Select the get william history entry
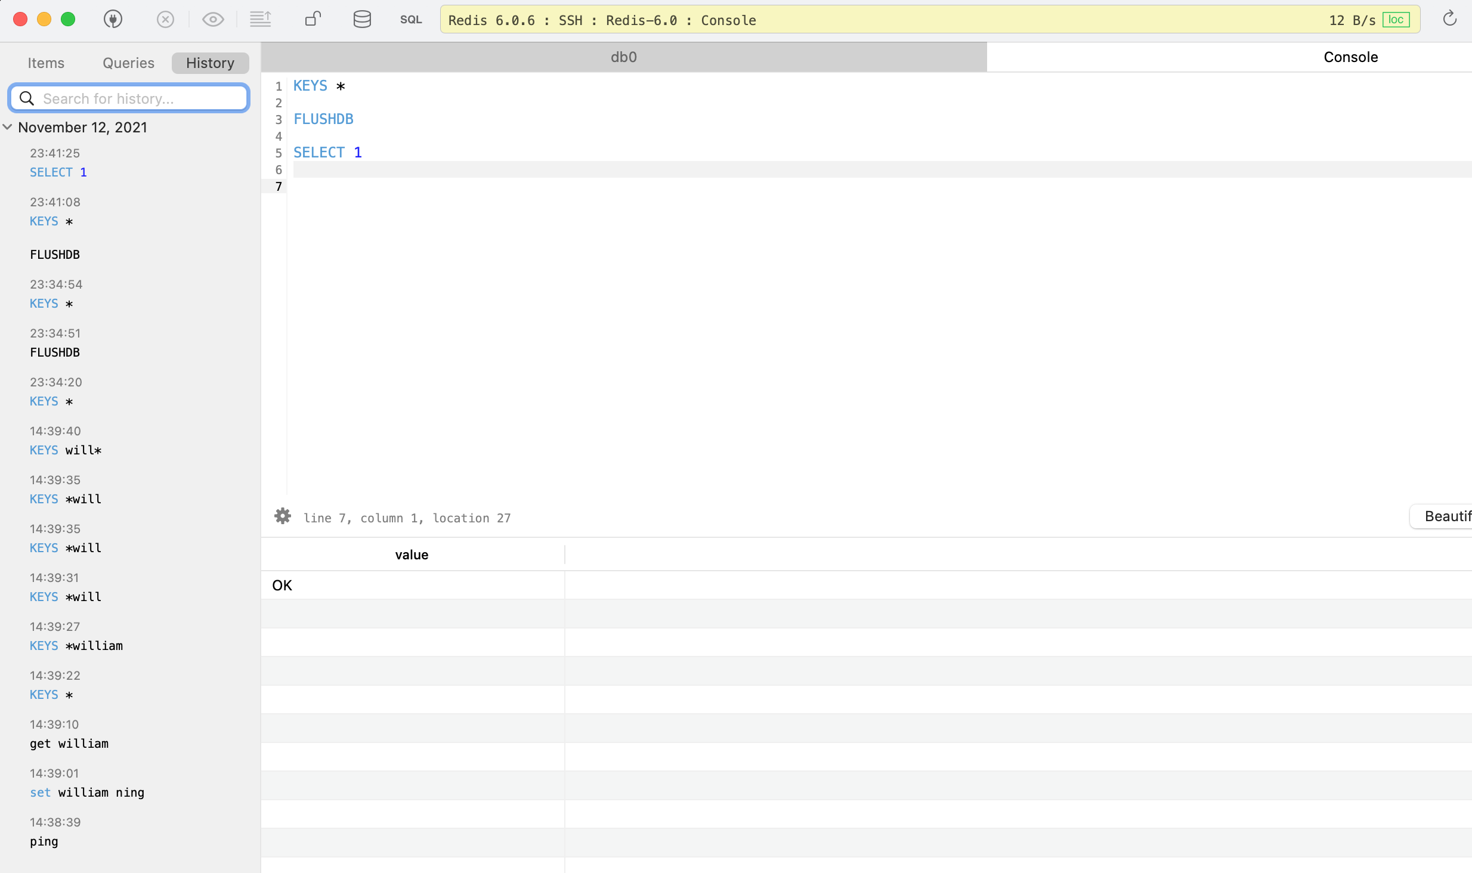 click(69, 744)
